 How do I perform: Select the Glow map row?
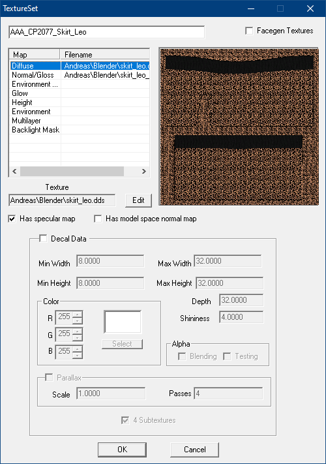pos(80,93)
